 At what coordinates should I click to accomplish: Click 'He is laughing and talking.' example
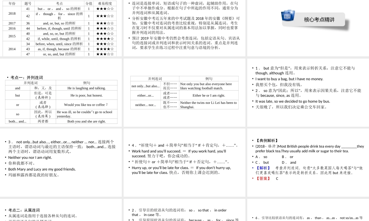click(x=87, y=88)
